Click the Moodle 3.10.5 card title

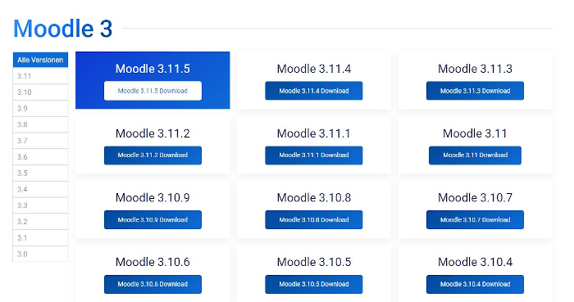pos(314,262)
